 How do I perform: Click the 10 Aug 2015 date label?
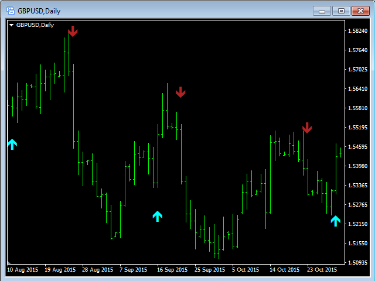pyautogui.click(x=23, y=270)
